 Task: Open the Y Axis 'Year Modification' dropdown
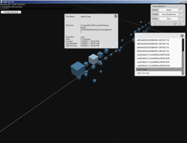pyautogui.click(x=169, y=14)
